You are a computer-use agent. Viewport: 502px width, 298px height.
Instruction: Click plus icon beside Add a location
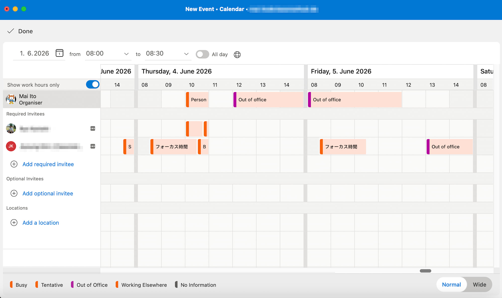tap(14, 223)
